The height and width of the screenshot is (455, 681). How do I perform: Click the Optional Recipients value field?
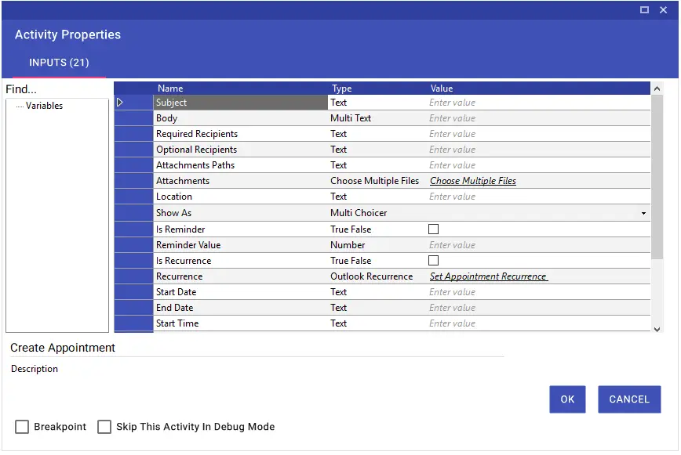[x=538, y=150]
